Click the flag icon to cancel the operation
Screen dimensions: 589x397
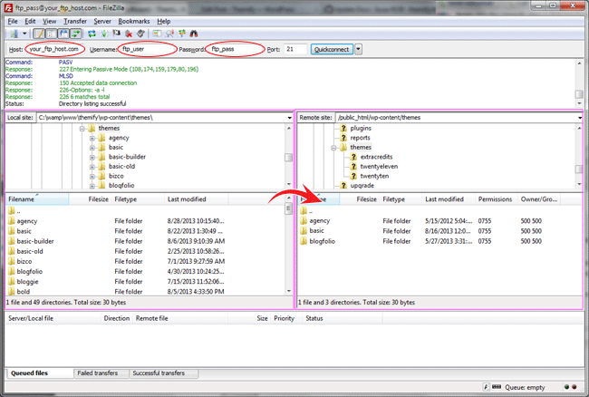coord(117,34)
